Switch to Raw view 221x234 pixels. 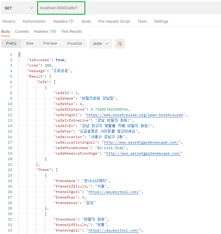30,43
